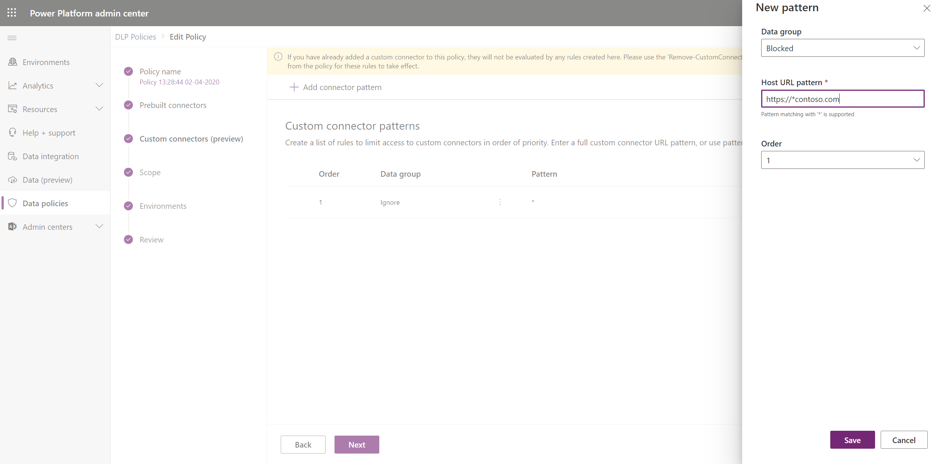943x464 pixels.
Task: Open the more options for the Ignore row
Action: (x=500, y=202)
